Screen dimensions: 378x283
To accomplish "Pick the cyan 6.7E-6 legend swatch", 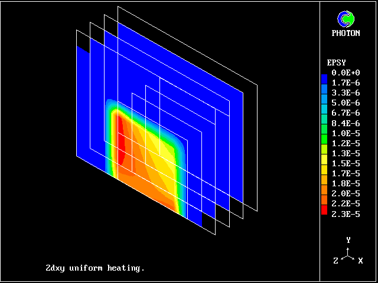I will coord(324,113).
